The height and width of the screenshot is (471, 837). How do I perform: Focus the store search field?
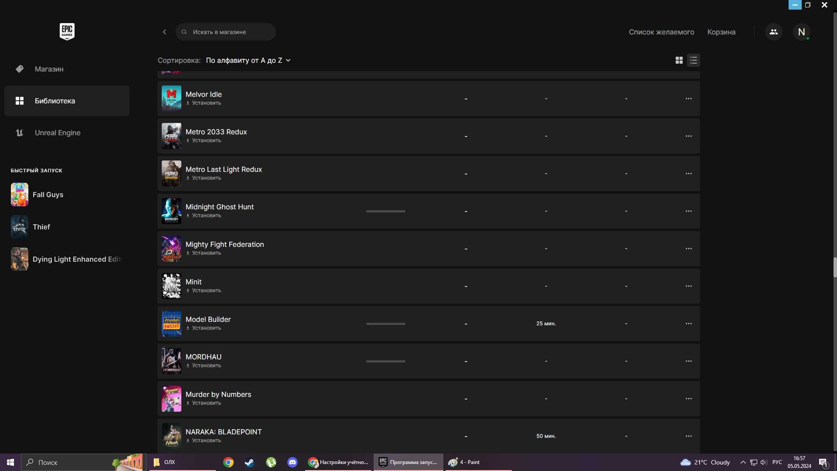226,32
